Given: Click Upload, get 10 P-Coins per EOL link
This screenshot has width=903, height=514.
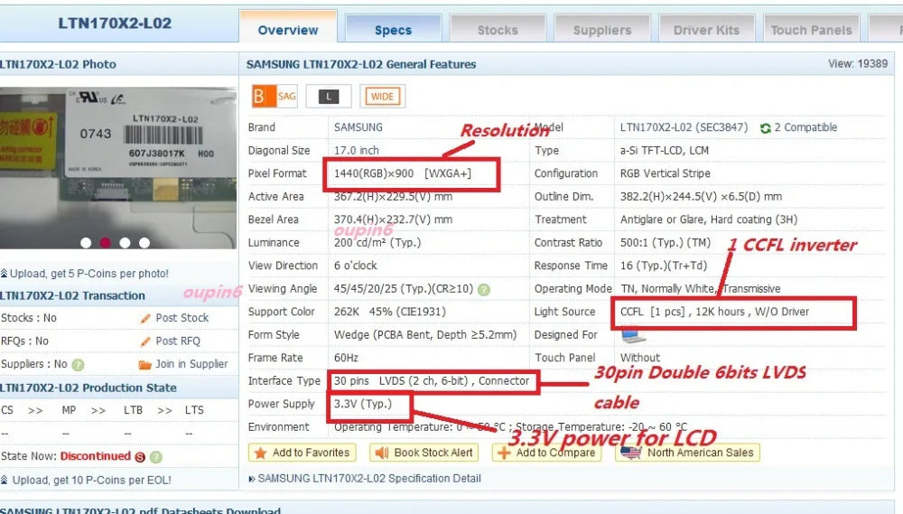Looking at the screenshot, I should coord(91,480).
